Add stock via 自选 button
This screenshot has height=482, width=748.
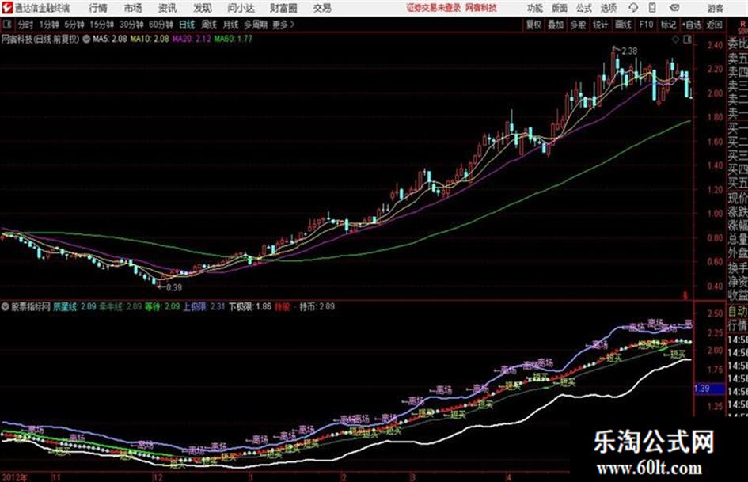pyautogui.click(x=692, y=25)
